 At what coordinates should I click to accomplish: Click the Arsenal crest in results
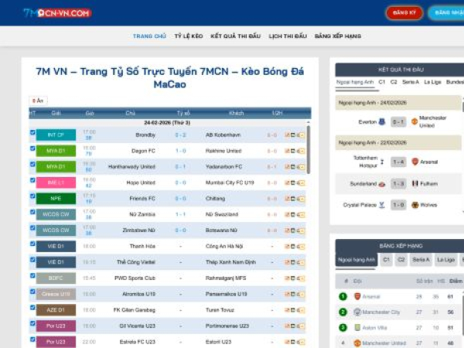tap(415, 162)
